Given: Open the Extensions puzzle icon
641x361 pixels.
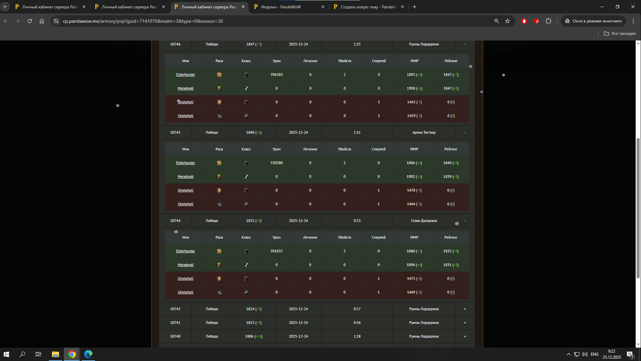Looking at the screenshot, I should (x=548, y=21).
